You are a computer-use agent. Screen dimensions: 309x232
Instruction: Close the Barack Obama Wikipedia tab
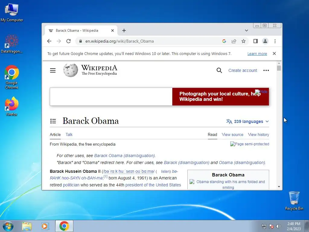[x=113, y=31]
